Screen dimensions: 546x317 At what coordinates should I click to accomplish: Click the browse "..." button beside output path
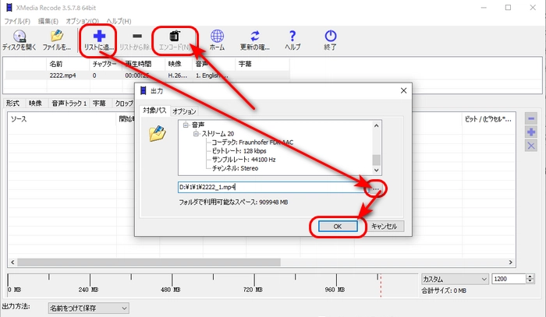tap(377, 188)
